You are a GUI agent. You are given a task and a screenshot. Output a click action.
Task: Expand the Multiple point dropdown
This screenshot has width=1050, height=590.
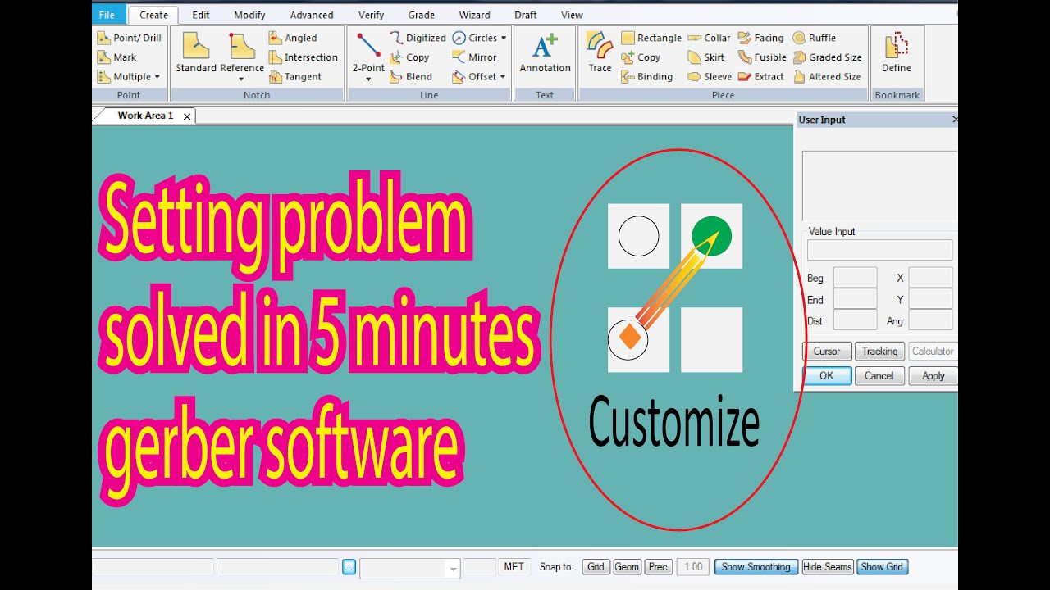tap(157, 77)
